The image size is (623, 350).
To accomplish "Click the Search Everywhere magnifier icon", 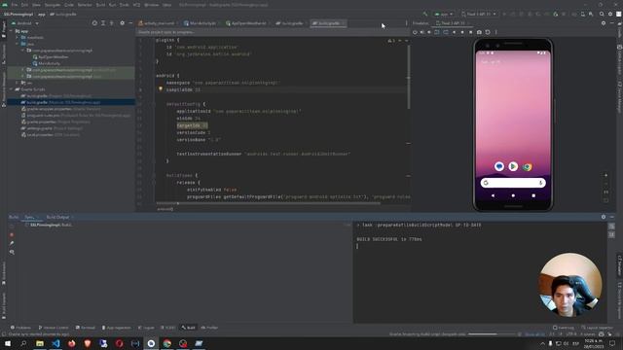I will coord(602,14).
